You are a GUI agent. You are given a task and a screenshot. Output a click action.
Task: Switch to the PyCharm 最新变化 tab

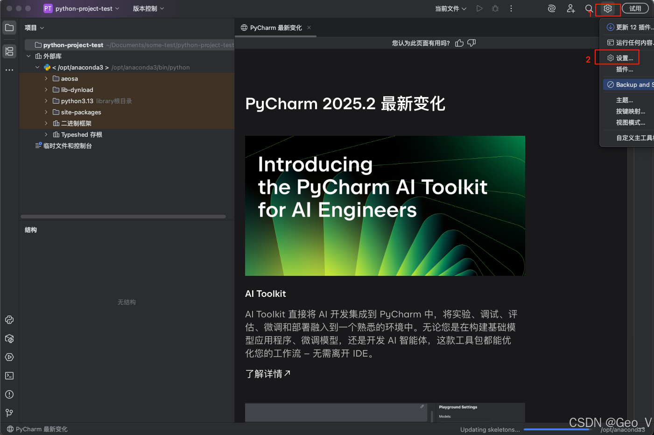pyautogui.click(x=275, y=28)
